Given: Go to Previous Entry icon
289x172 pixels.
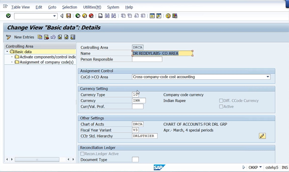Looking at the screenshot, I should [60, 37].
